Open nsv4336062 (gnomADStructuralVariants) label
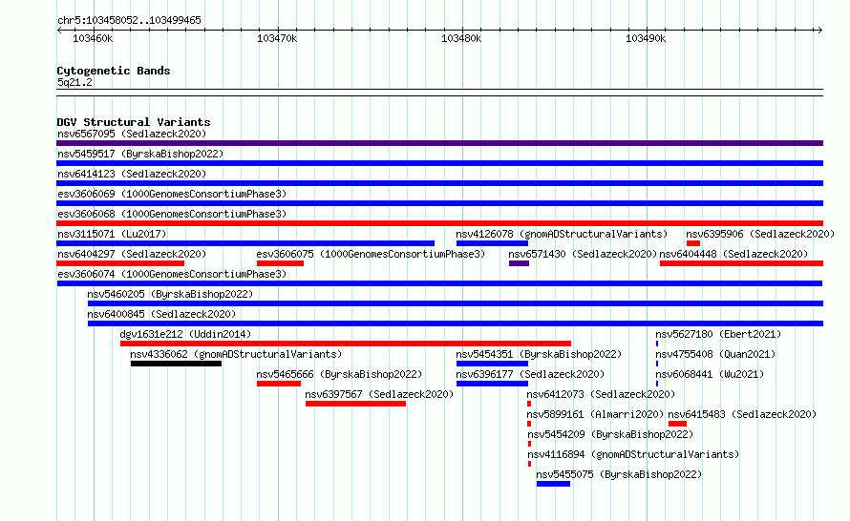The height and width of the screenshot is (521, 850). [x=236, y=354]
